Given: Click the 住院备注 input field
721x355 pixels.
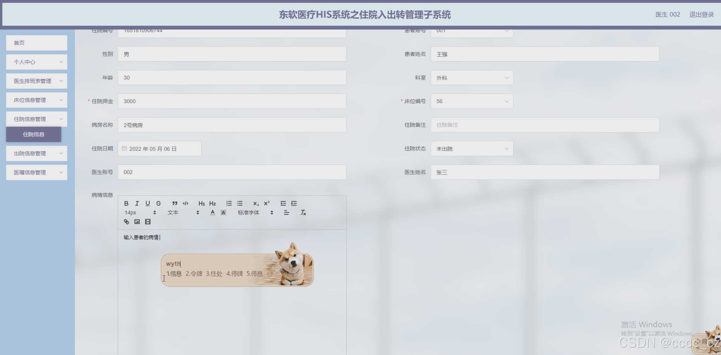Looking at the screenshot, I should click(x=545, y=125).
